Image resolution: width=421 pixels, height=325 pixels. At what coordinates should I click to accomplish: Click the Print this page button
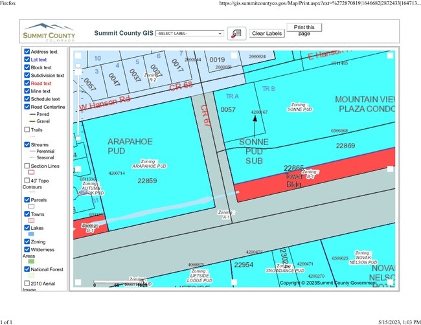[x=304, y=30]
